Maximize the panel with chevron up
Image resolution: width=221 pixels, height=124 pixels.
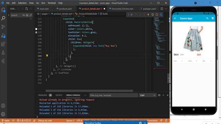point(163,95)
